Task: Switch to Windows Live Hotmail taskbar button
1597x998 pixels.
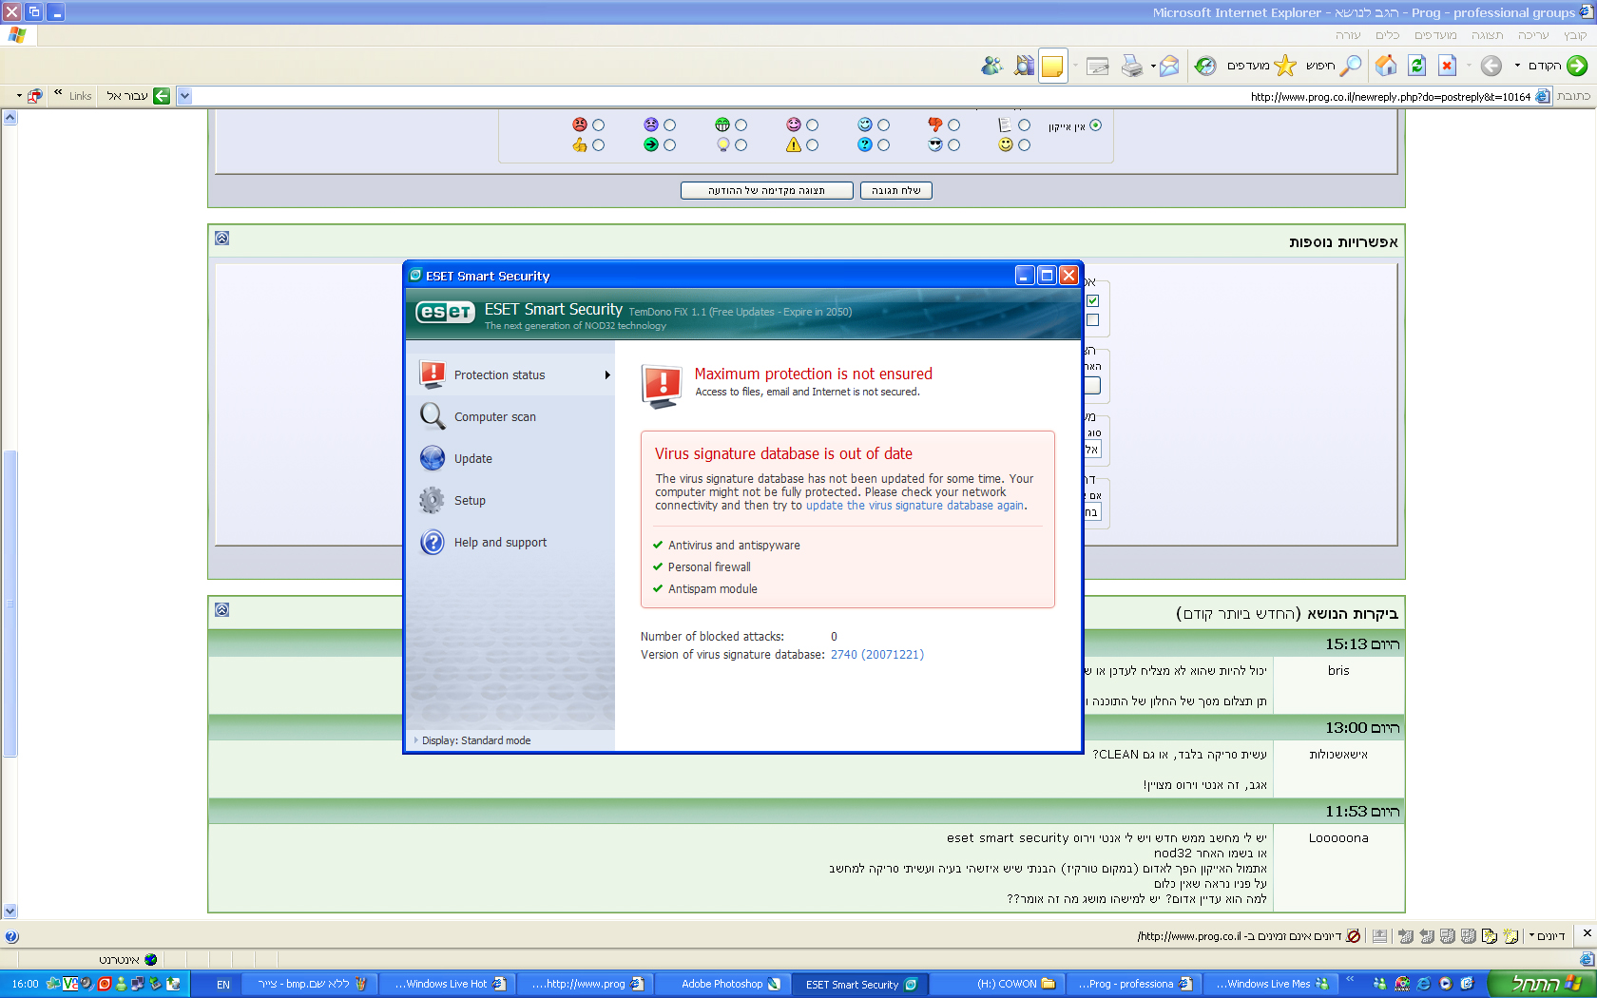Action: point(449,985)
